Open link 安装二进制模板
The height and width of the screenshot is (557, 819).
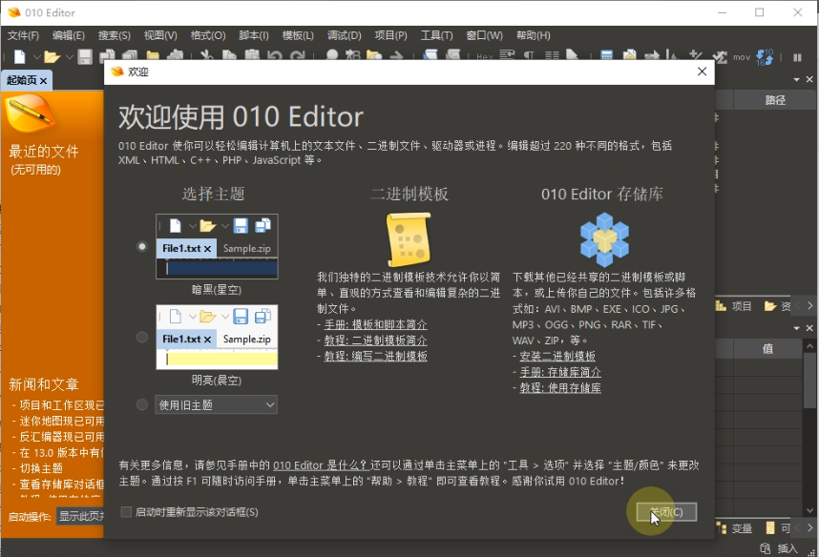point(557,356)
